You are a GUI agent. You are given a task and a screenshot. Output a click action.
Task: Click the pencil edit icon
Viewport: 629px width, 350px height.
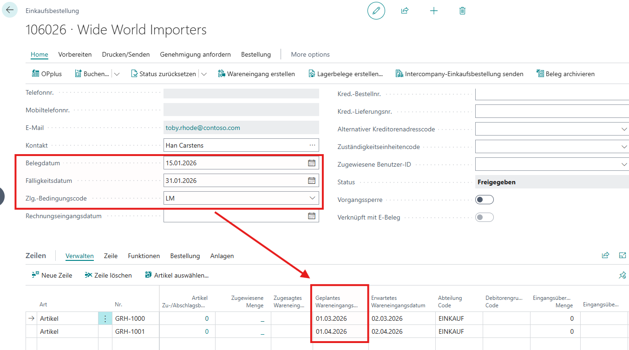[376, 11]
